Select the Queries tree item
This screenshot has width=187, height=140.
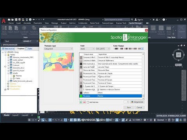[x=13, y=84]
